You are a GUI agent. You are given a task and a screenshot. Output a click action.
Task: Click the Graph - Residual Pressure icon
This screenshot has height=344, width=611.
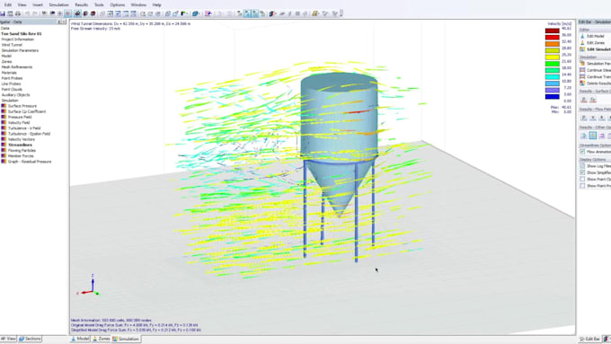[4, 162]
